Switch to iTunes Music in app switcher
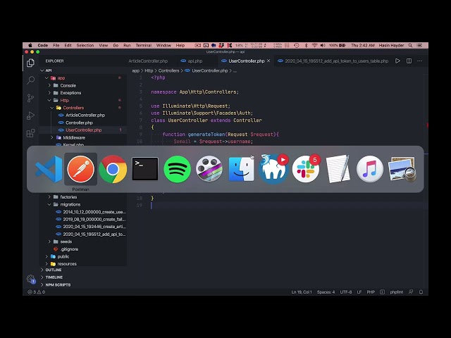 (369, 169)
